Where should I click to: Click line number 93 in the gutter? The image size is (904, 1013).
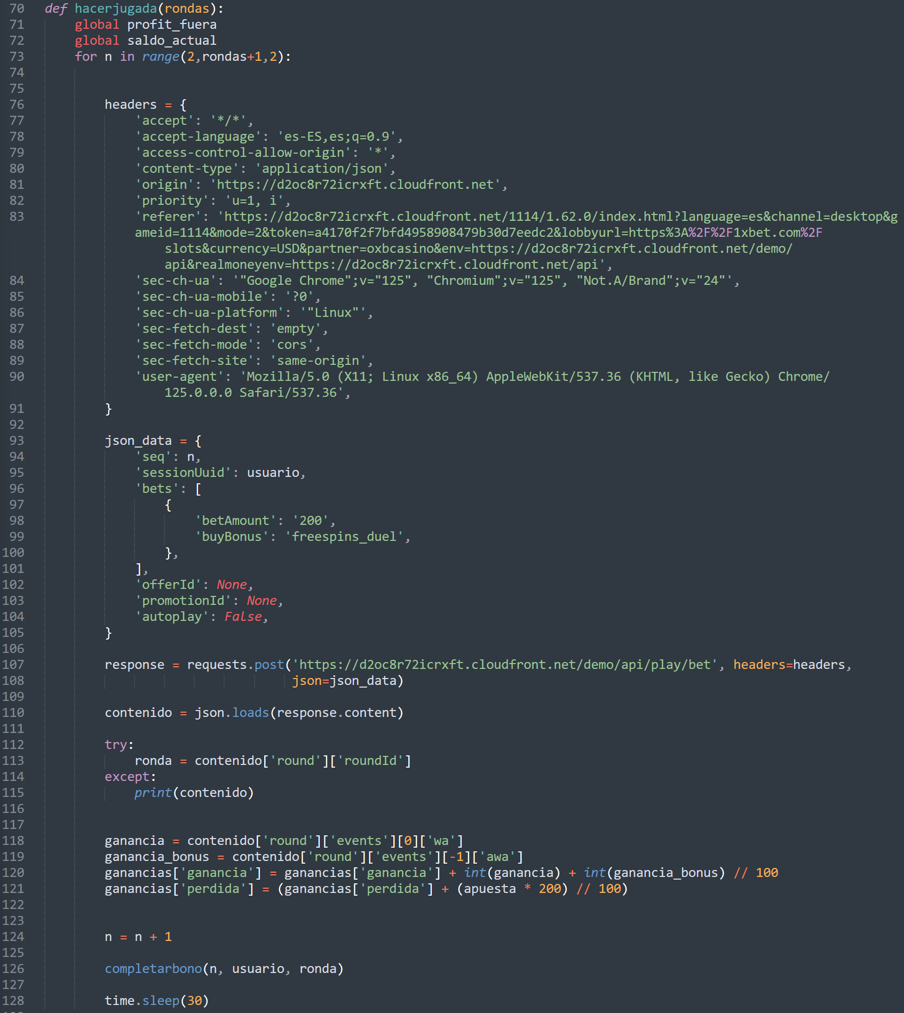click(17, 441)
